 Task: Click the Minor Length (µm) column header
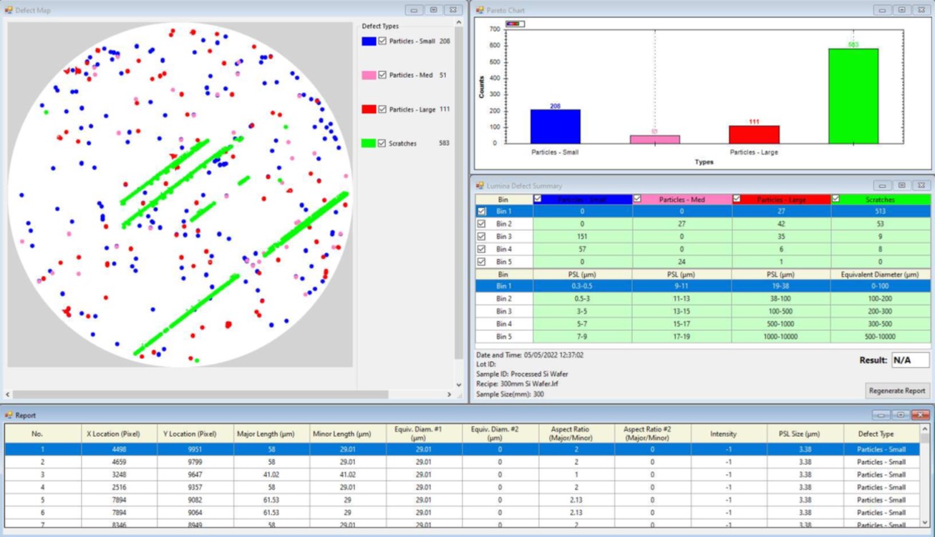coord(347,433)
